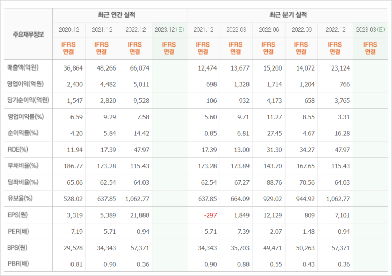Select IFRS 연결 label under 2023.03(E)
This screenshot has height=276, width=392.
coord(370,48)
